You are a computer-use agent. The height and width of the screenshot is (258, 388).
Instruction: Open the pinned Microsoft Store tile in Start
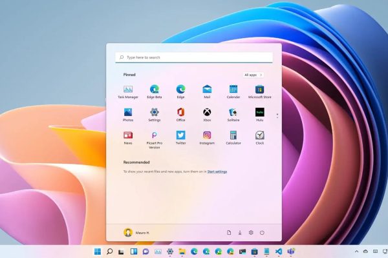coord(259,92)
